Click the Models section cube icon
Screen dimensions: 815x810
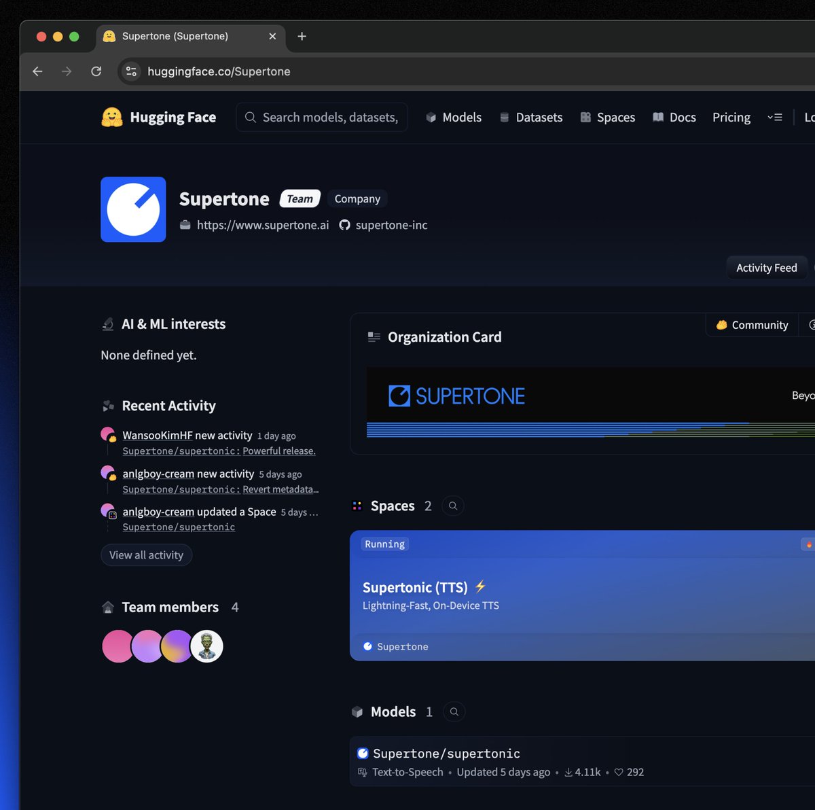[357, 711]
